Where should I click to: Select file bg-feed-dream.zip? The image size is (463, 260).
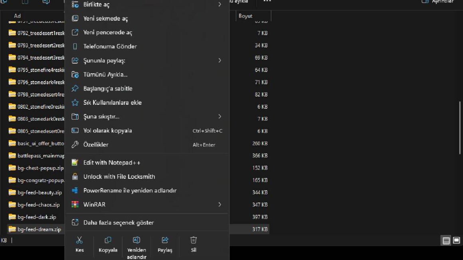(39, 229)
